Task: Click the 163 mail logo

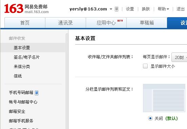Action: 26,8
